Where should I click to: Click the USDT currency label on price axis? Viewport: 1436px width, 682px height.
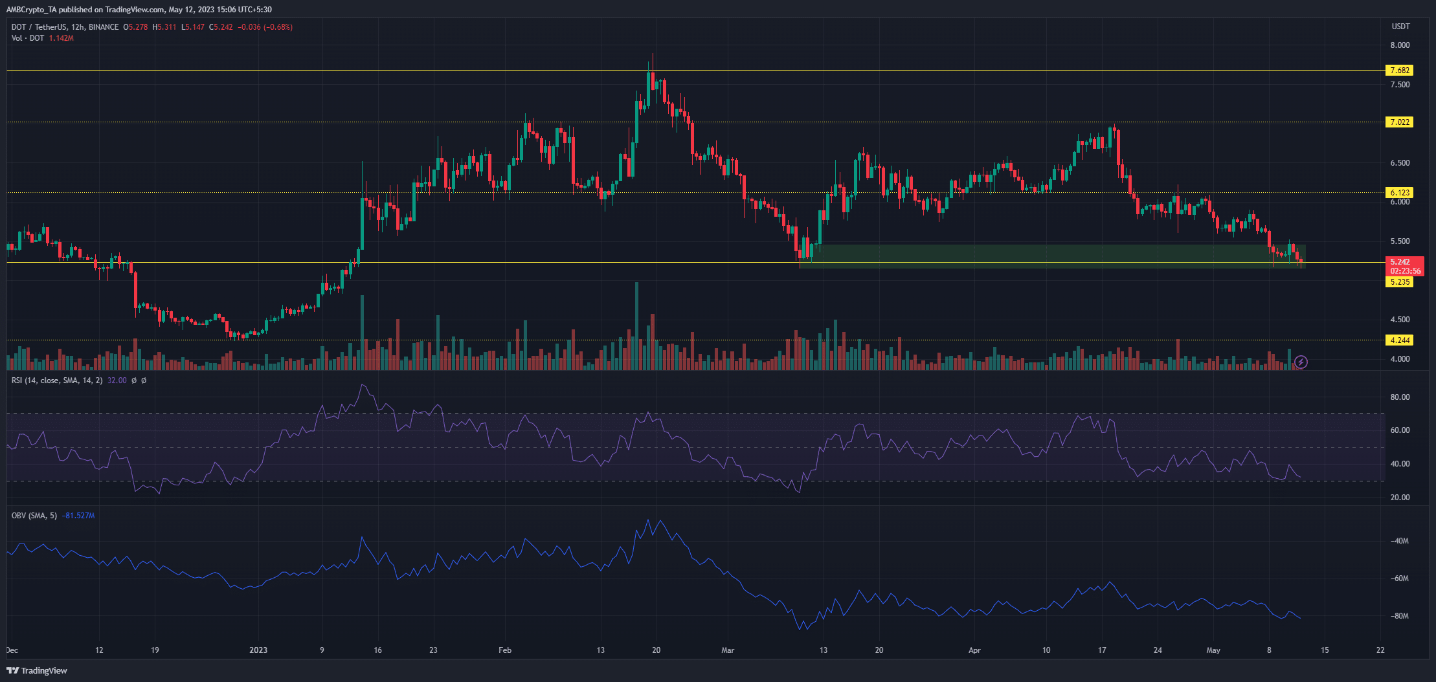click(x=1400, y=27)
